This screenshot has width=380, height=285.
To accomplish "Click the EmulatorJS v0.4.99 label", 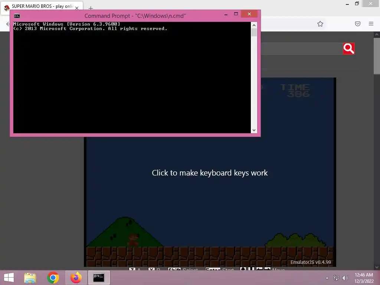I will click(311, 262).
